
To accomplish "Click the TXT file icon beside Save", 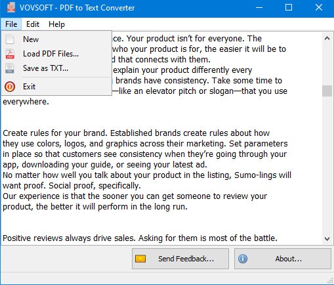I will [10, 68].
